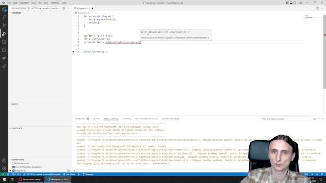Switch to the Problems panel tab
326x183 pixels.
coord(80,119)
